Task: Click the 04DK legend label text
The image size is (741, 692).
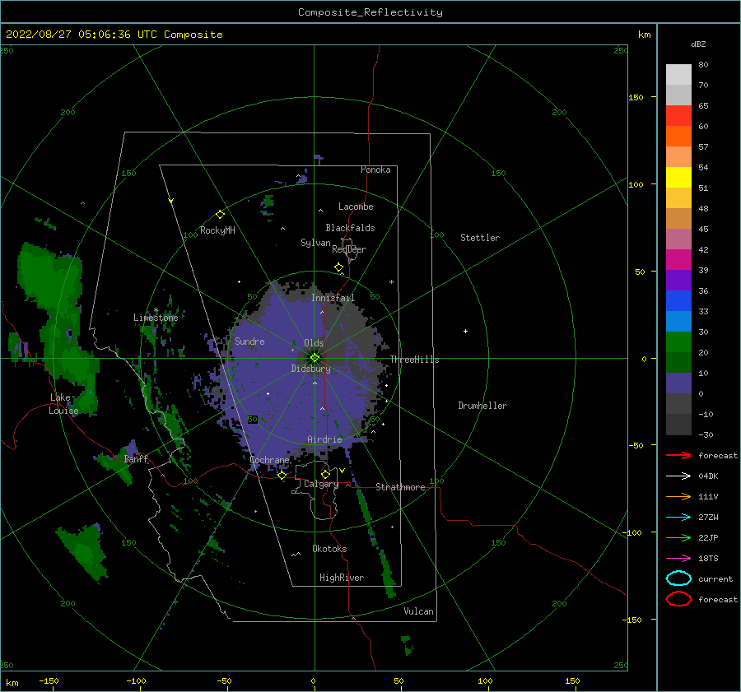Action: point(708,476)
